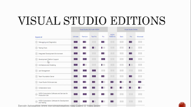The height and width of the screenshot is (107, 191).
Task: Expand the Lab Management row
Action: pos(36,71)
